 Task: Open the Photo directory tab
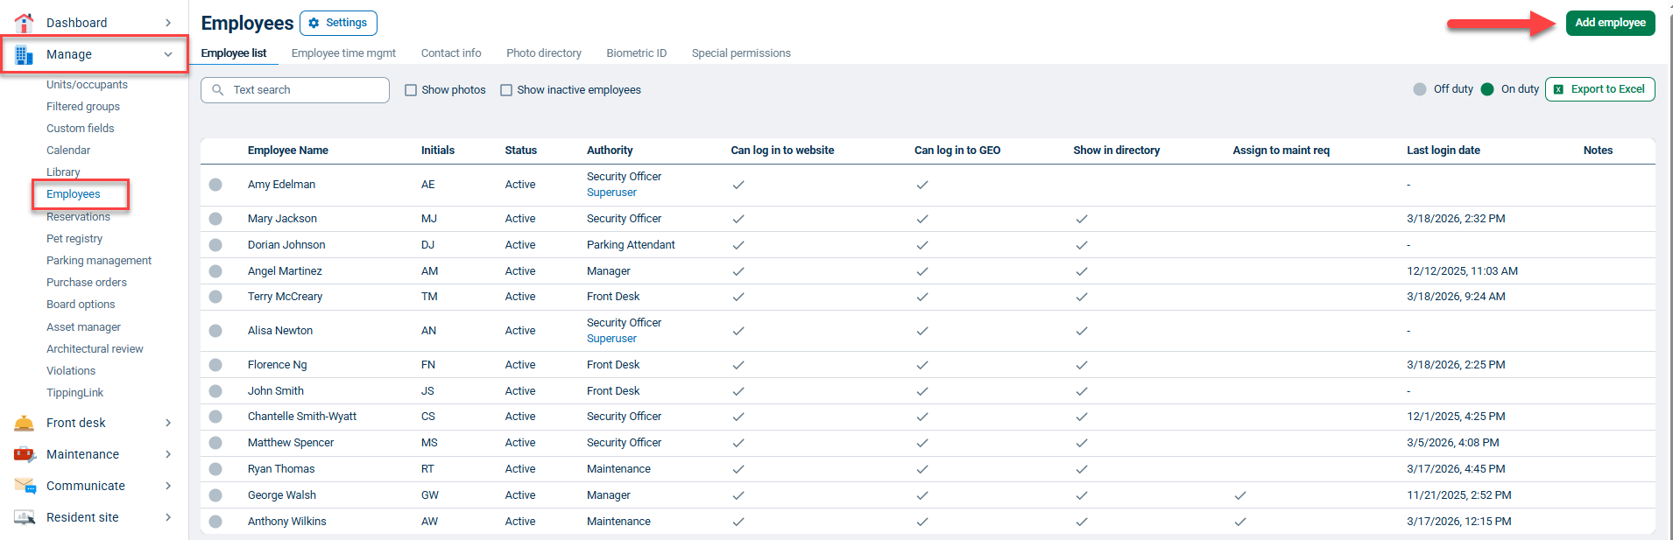(544, 53)
